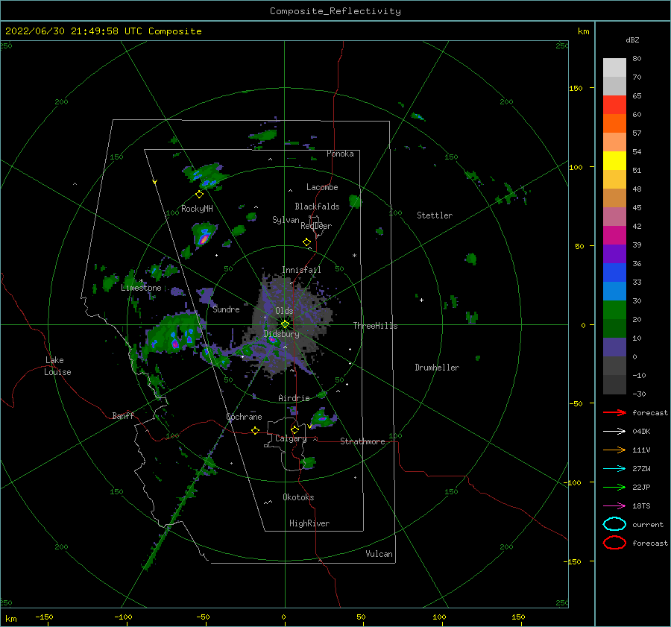
Task: Click the storm cell northeast of Calgary
Action: [x=323, y=418]
